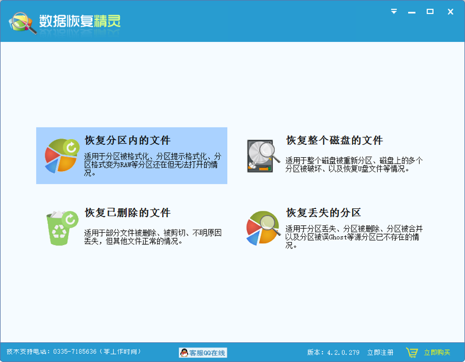The width and height of the screenshot is (465, 362).
Task: Select 恢复分区内的文件 heading
Action: pyautogui.click(x=127, y=140)
